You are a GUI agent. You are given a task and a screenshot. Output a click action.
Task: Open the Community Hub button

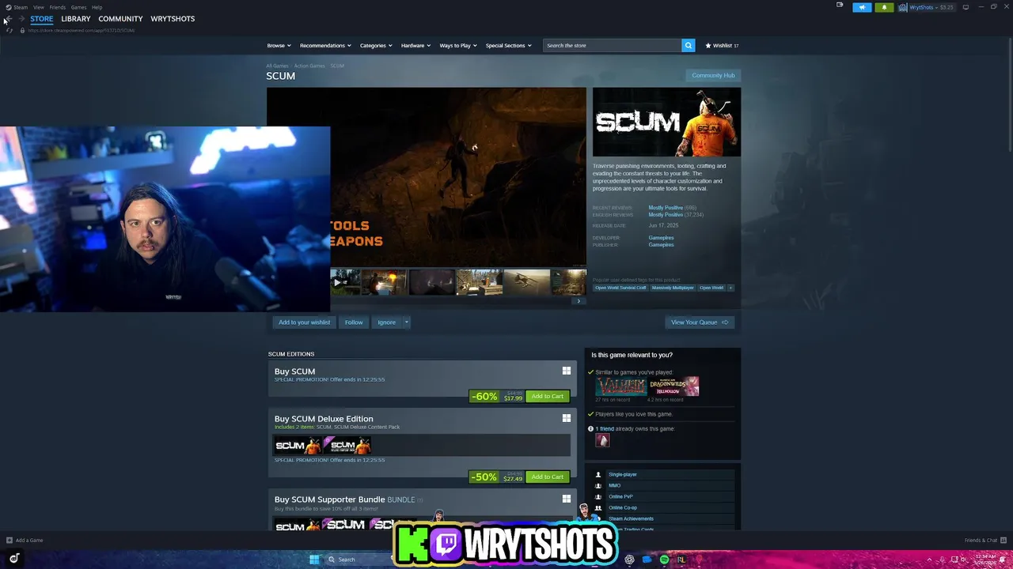[x=713, y=75]
